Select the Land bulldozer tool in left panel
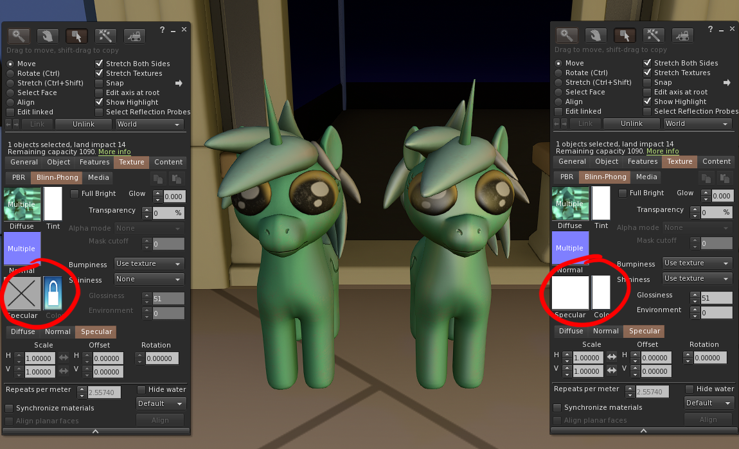Screen dimensions: 739x449 (x=134, y=36)
